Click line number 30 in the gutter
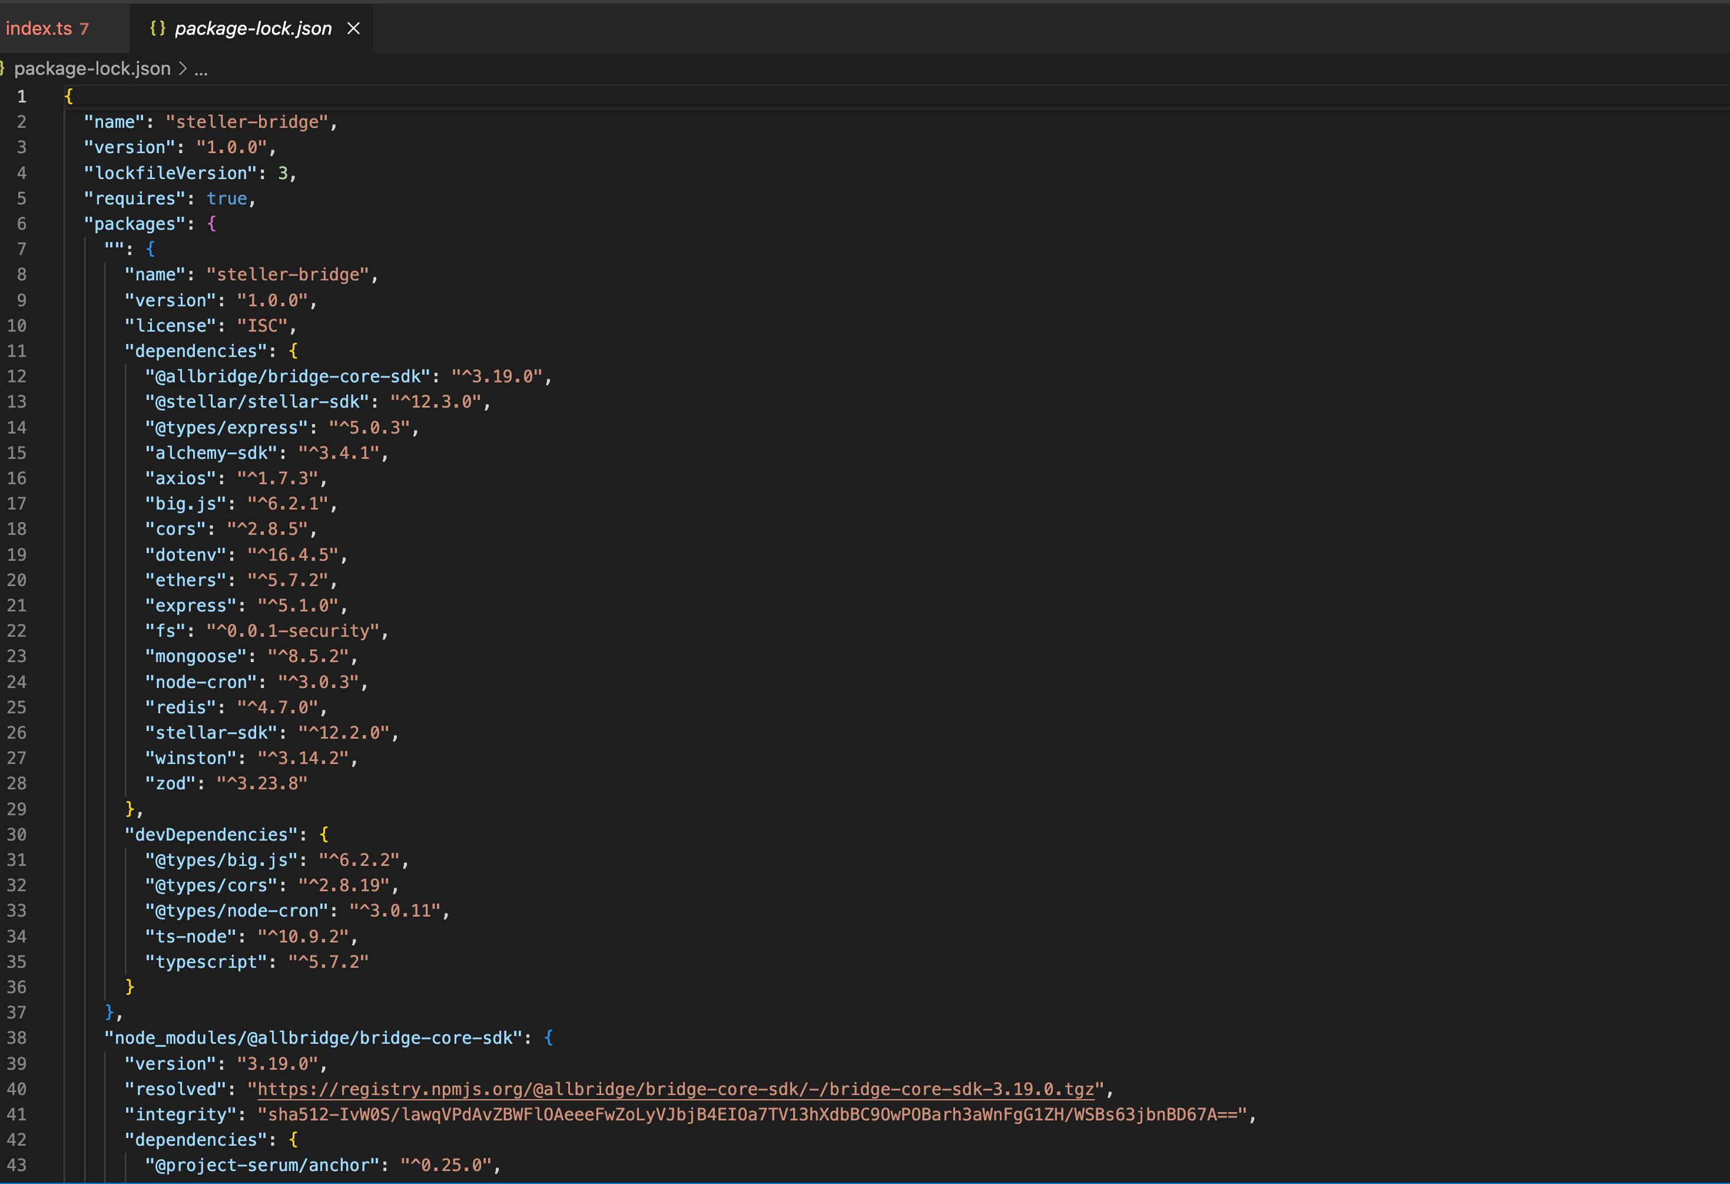 (x=16, y=835)
